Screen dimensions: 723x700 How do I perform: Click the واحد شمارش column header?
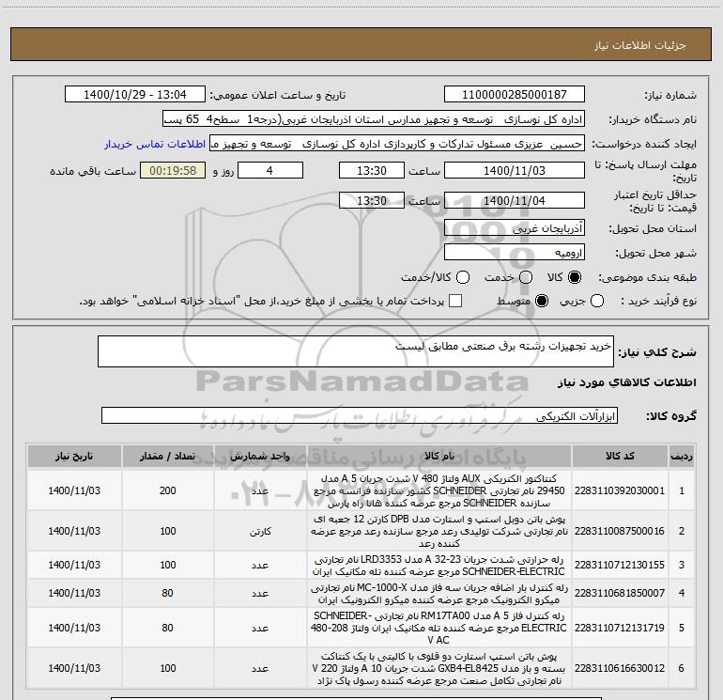260,457
